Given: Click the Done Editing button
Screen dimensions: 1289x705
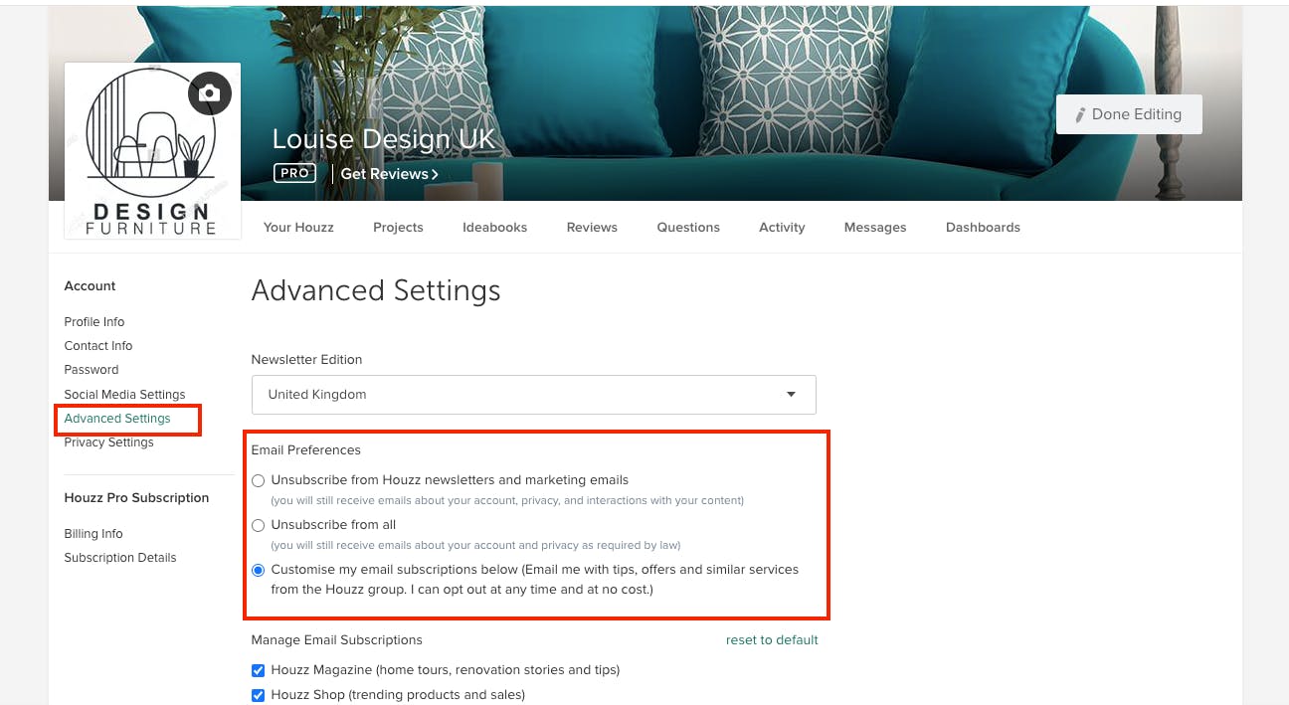Looking at the screenshot, I should [x=1129, y=114].
